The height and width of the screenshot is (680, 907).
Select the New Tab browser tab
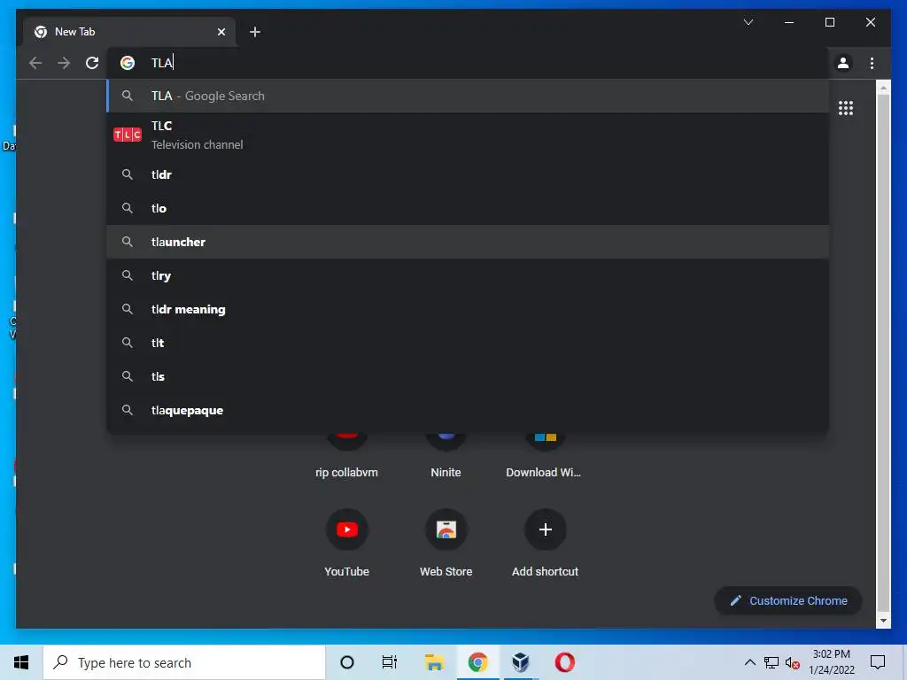[x=129, y=32]
